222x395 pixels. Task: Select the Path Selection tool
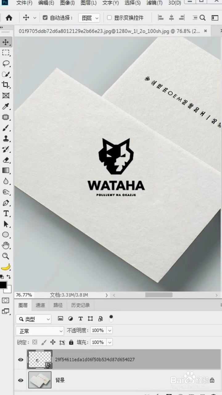6,224
